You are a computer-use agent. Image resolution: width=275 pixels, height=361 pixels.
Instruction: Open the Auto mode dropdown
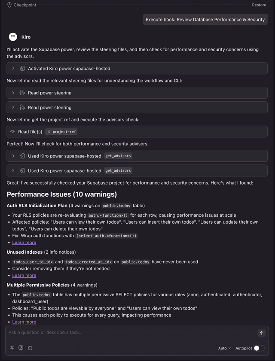(224, 348)
